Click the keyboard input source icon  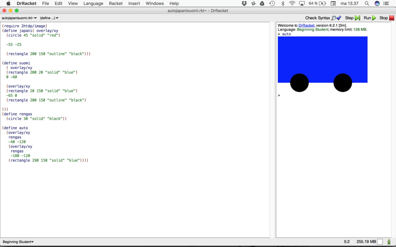point(333,3)
